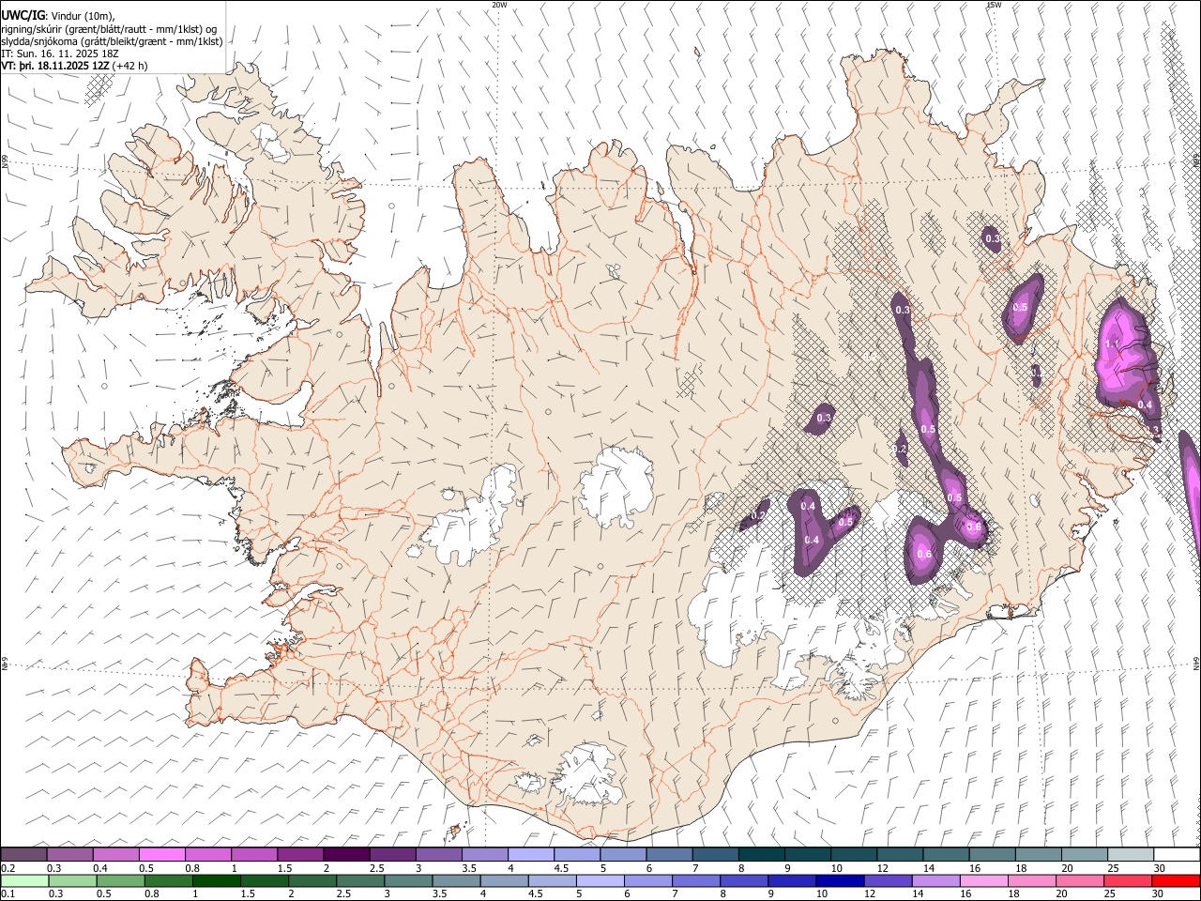Pick rain-scale swatch between 0.8 and 1

point(168,881)
